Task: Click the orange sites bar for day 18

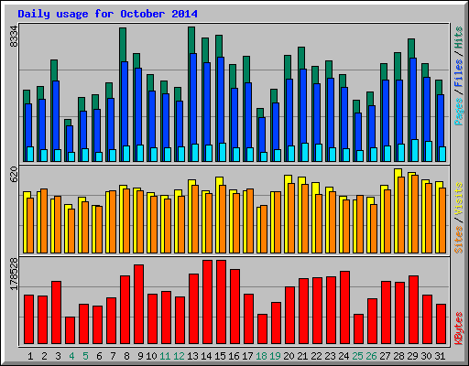Action: pos(264,229)
